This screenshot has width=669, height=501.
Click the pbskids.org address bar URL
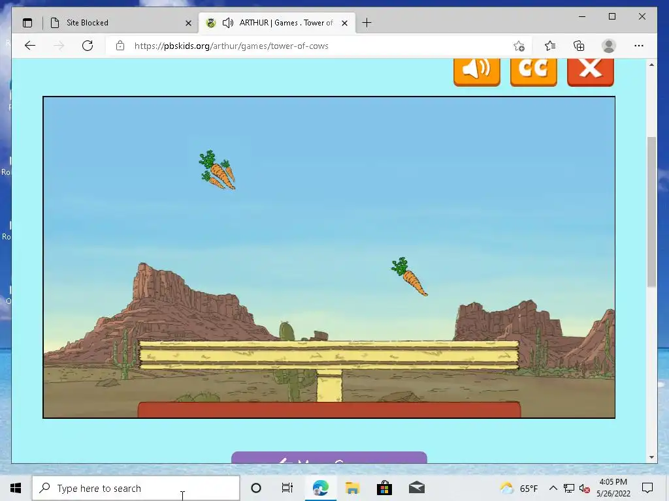231,46
